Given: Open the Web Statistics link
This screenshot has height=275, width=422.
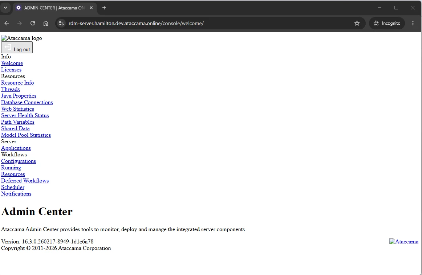Looking at the screenshot, I should click(17, 109).
